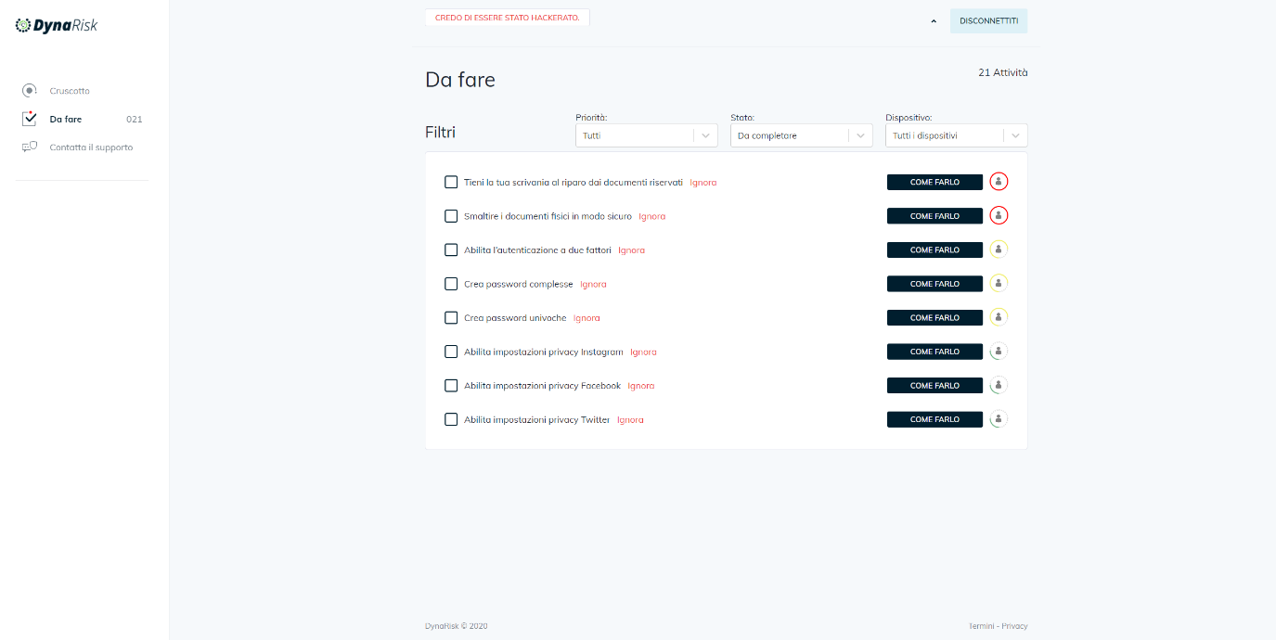Viewport: 1276px width, 640px height.
Task: Click the 21 Attività count text
Action: click(1003, 72)
